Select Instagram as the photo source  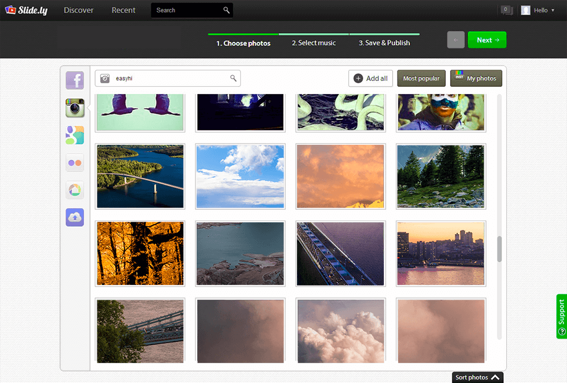click(74, 108)
